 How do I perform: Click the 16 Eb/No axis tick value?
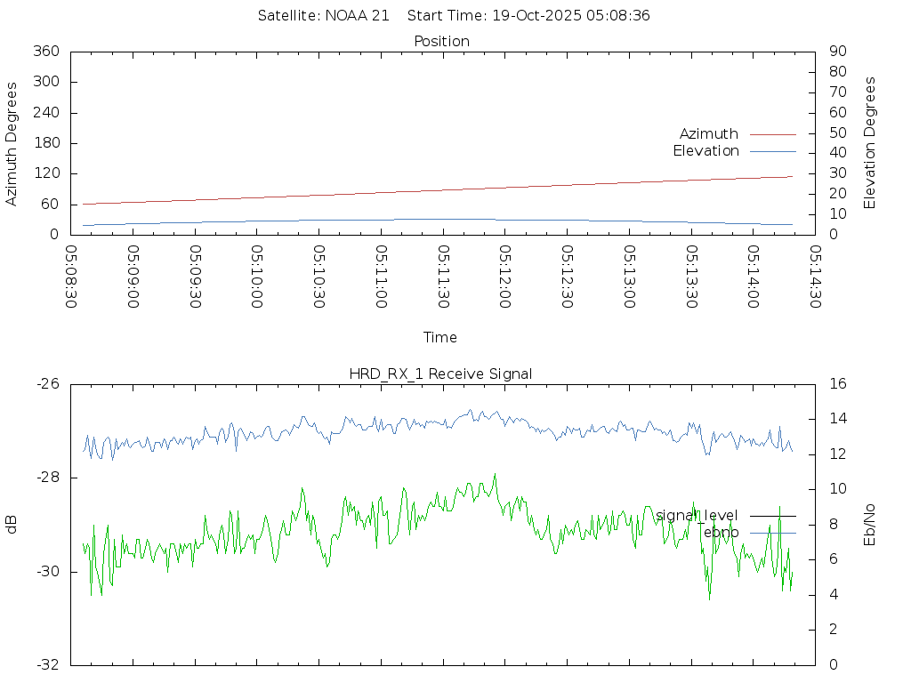pos(837,384)
